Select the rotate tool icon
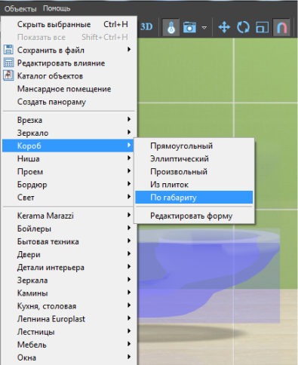Image resolution: width=298 pixels, height=365 pixels. pos(243,27)
